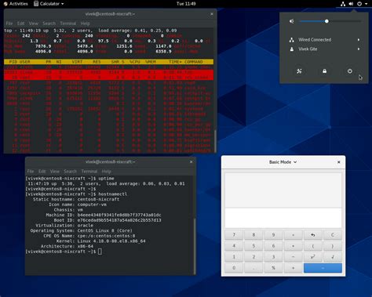Open Search menu in the hostnamectl terminal
Viewport: 372px width, 297px height.
point(71,172)
